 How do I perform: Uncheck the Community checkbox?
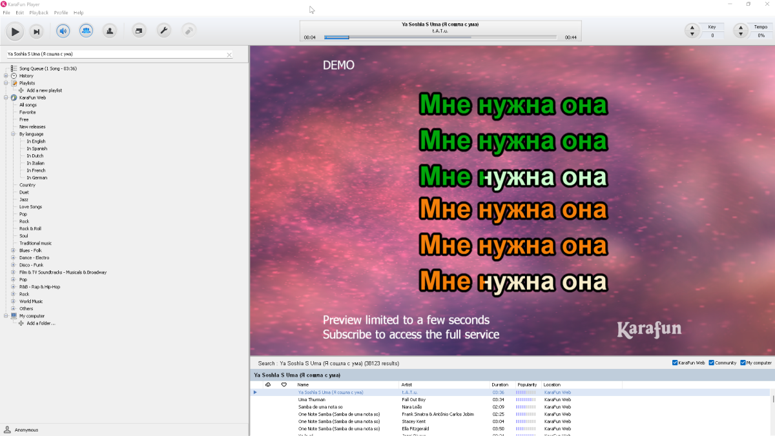point(711,362)
